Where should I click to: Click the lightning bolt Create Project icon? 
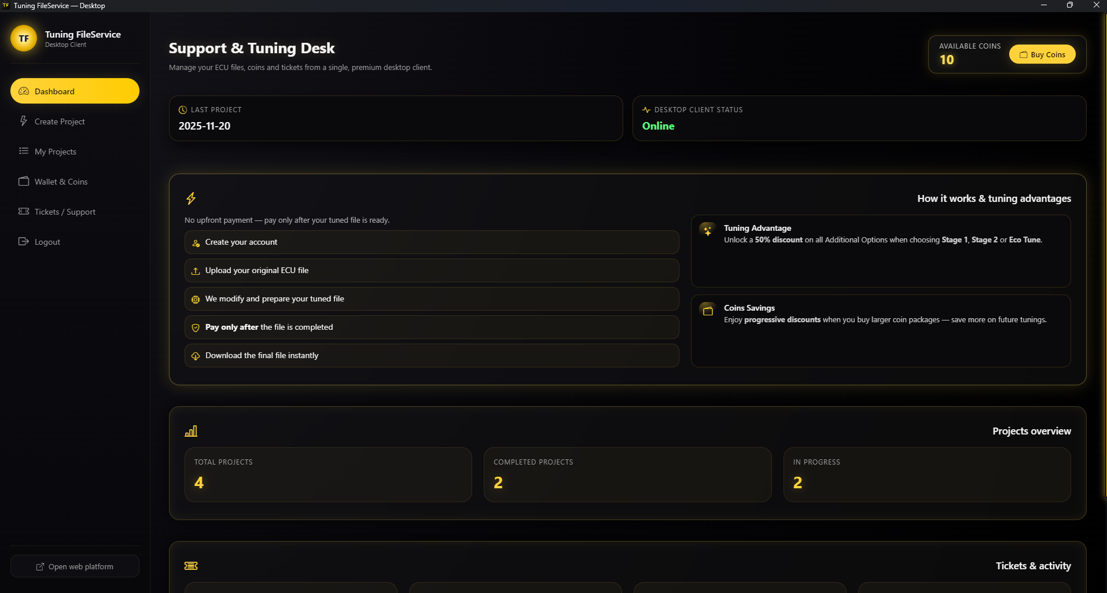(x=24, y=121)
